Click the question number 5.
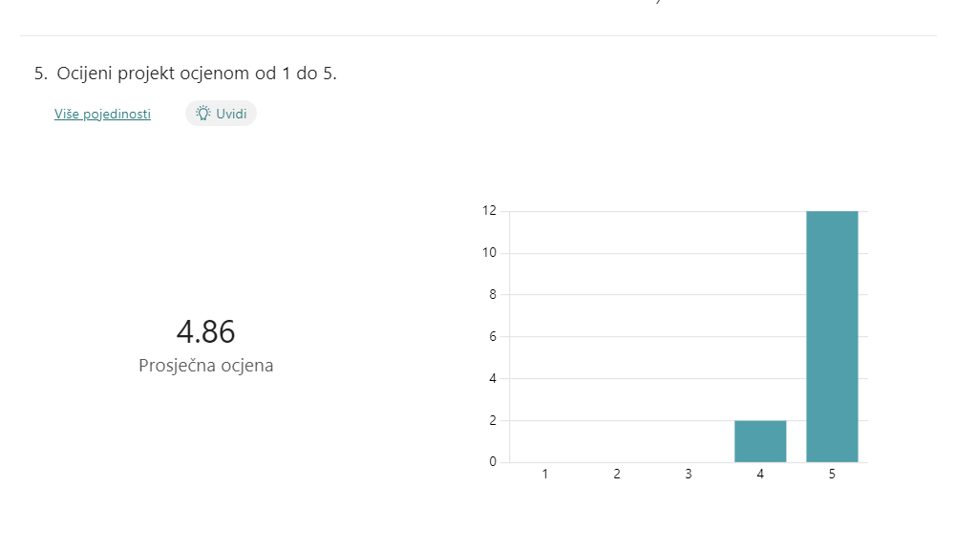The width and height of the screenshot is (957, 550). pos(40,74)
